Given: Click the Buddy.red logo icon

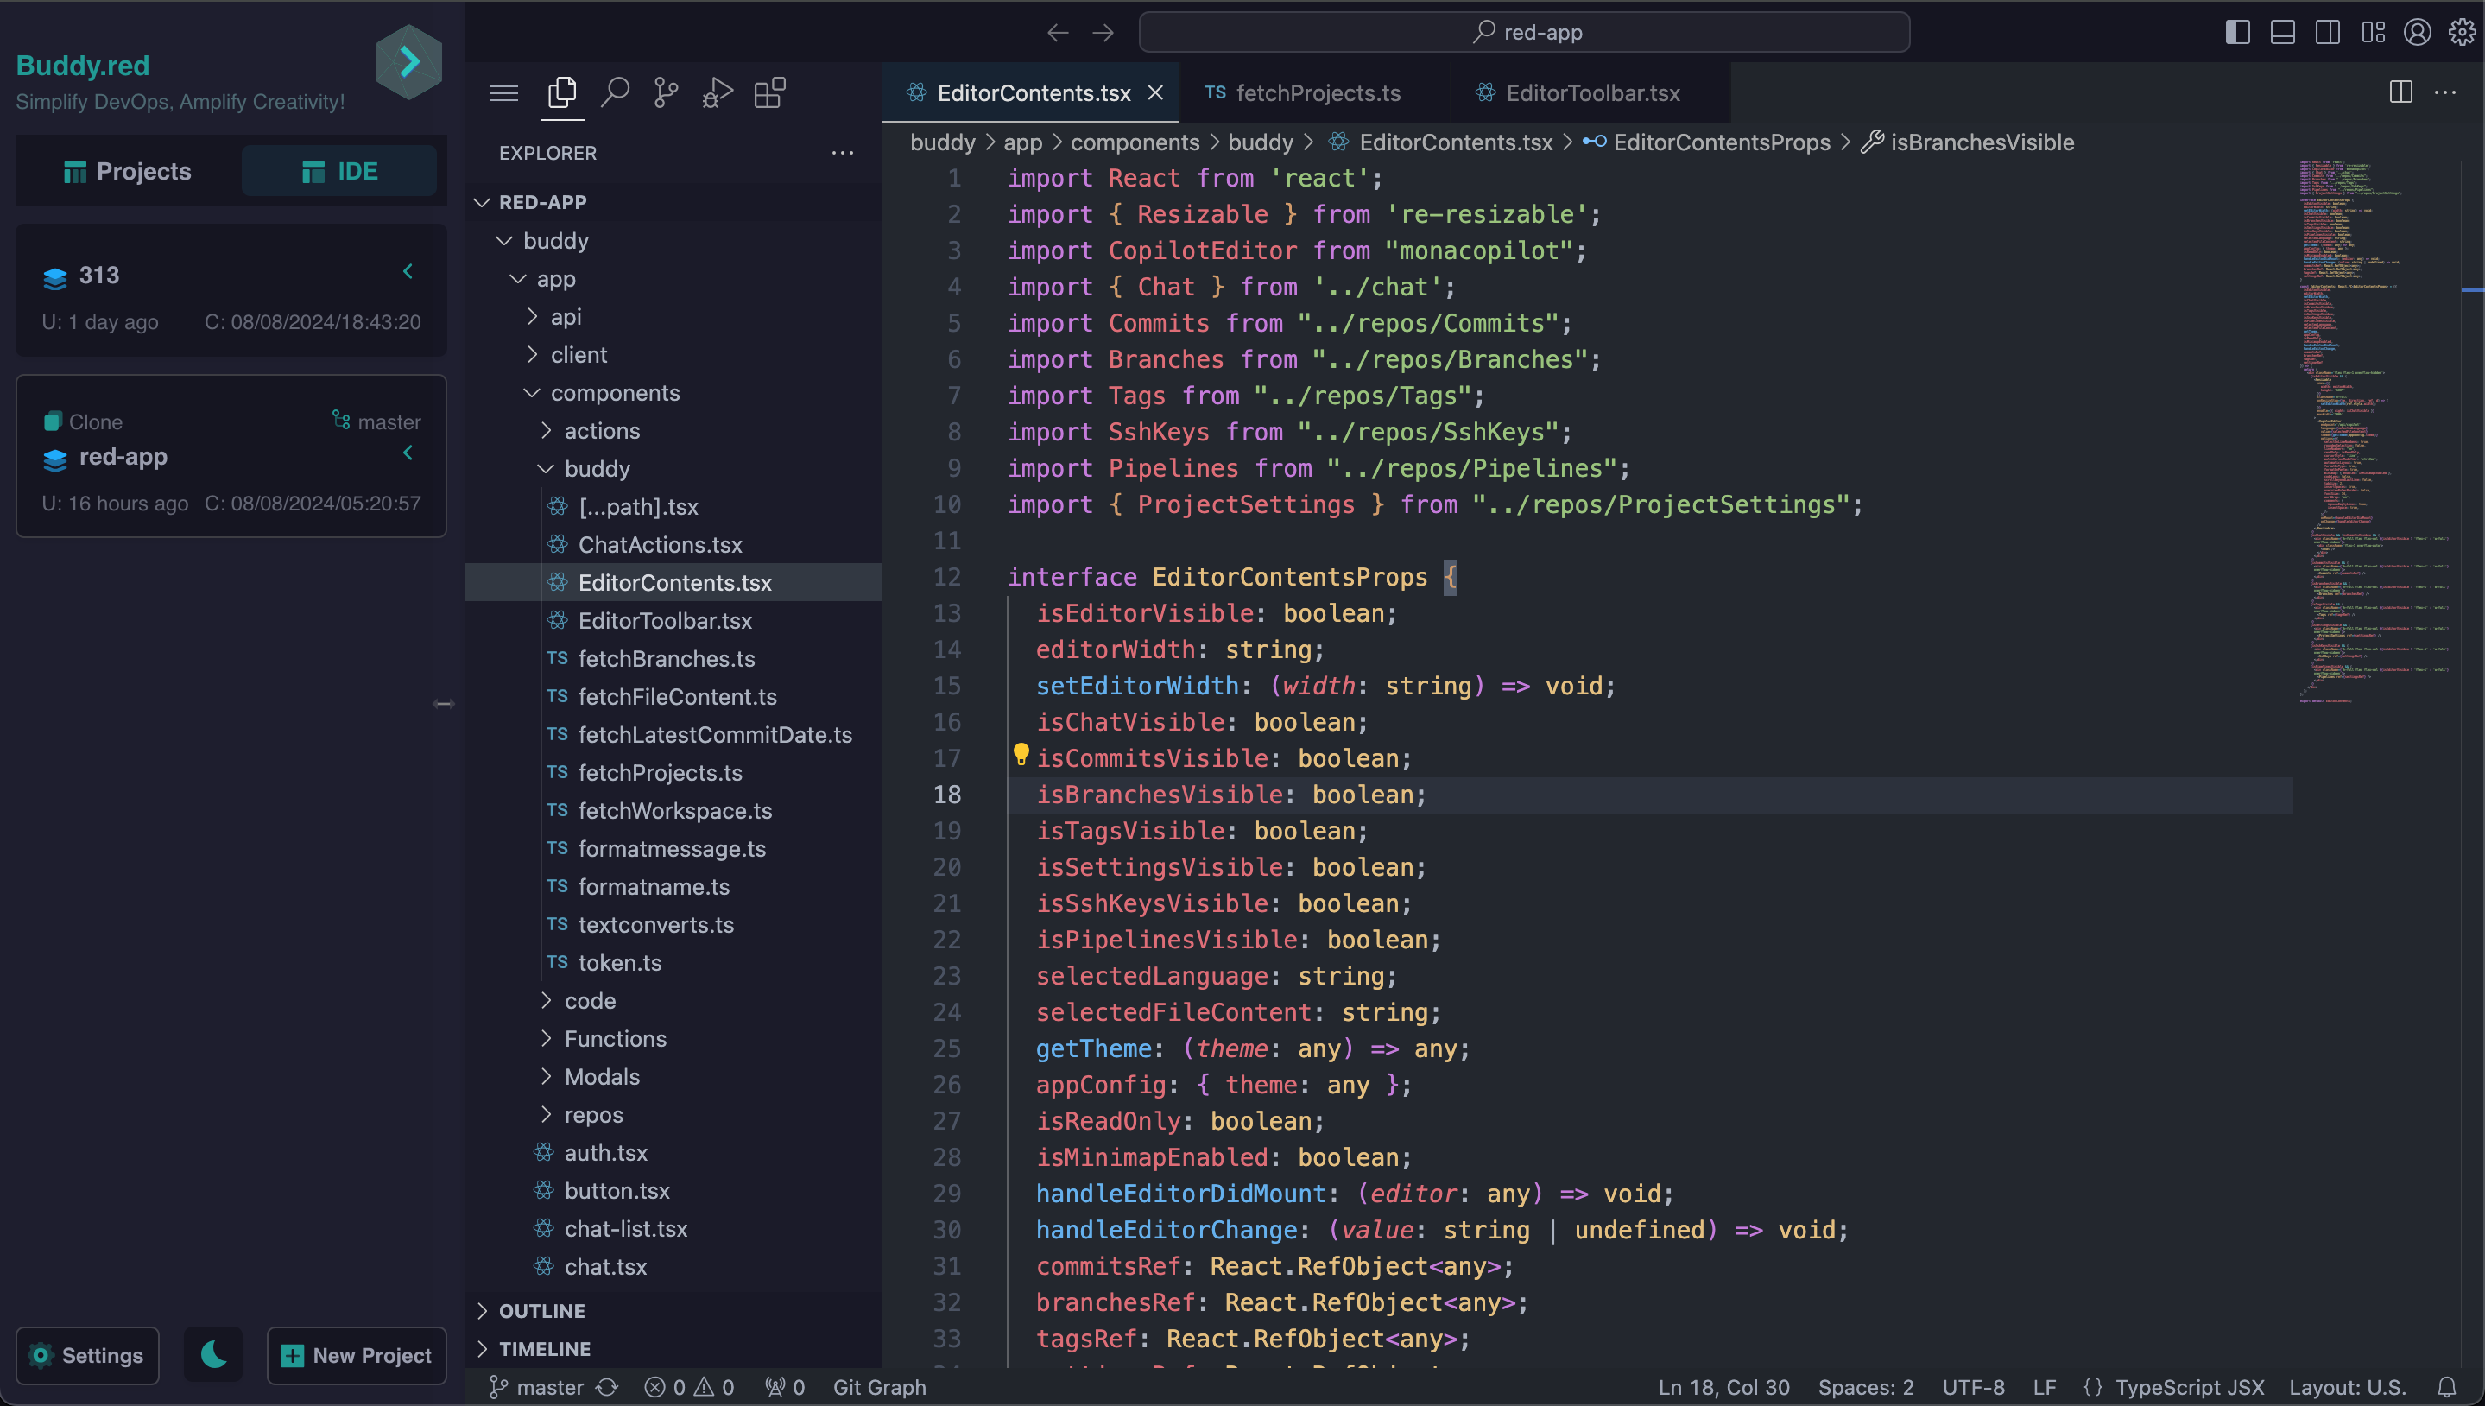Looking at the screenshot, I should click(408, 62).
